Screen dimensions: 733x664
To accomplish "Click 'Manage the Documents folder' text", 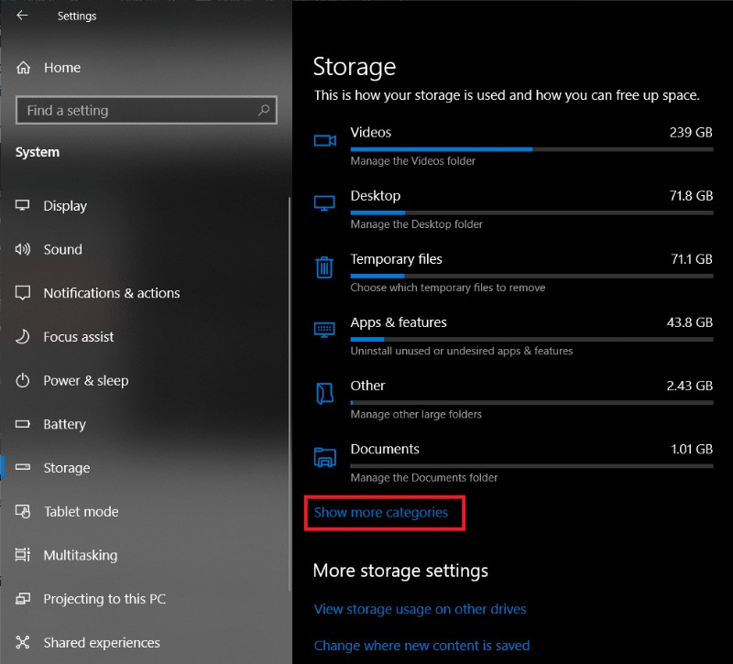I will click(x=424, y=477).
